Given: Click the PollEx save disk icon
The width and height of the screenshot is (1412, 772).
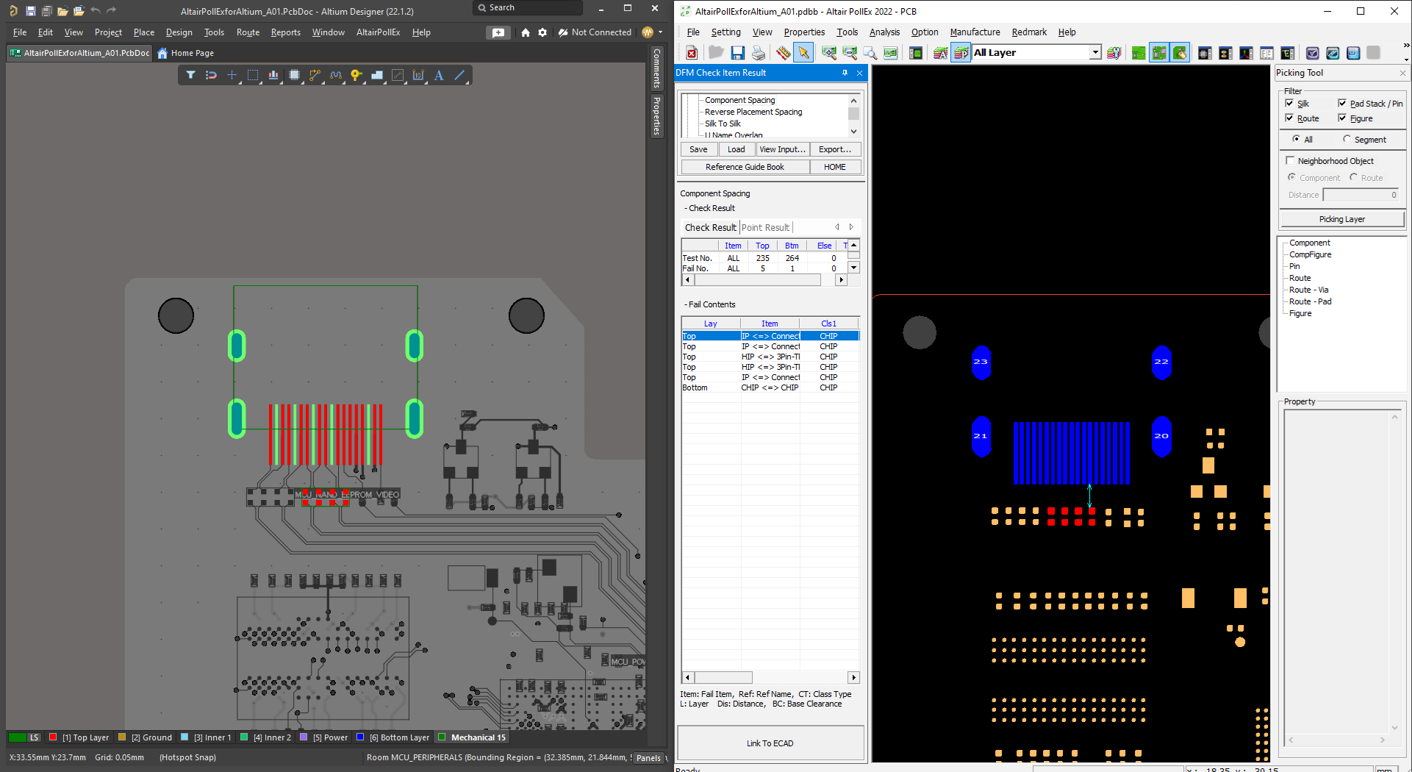Looking at the screenshot, I should pos(737,53).
